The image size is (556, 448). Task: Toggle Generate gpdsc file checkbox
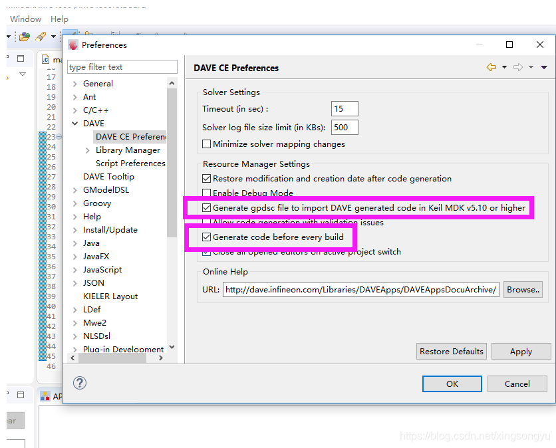click(206, 207)
